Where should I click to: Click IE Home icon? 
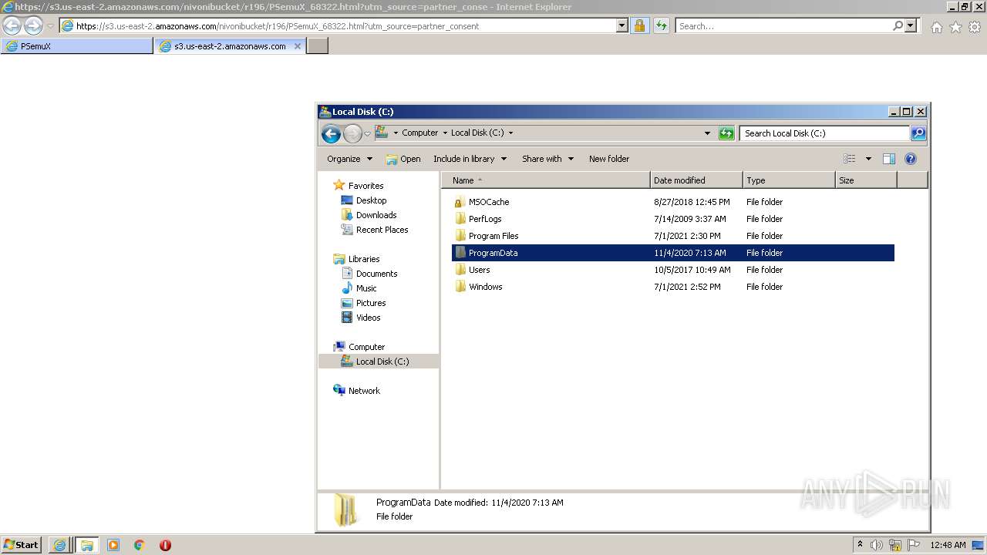point(936,27)
